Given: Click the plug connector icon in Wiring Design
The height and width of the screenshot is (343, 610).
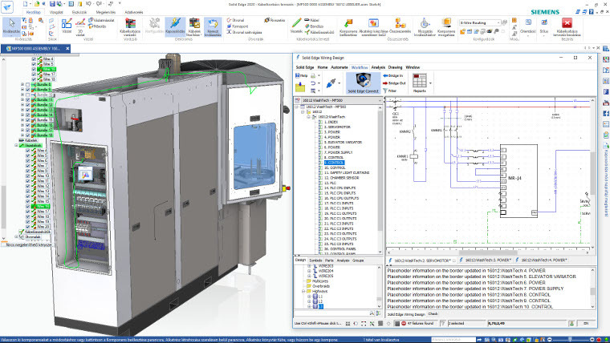Looking at the screenshot, I should pyautogui.click(x=331, y=83).
